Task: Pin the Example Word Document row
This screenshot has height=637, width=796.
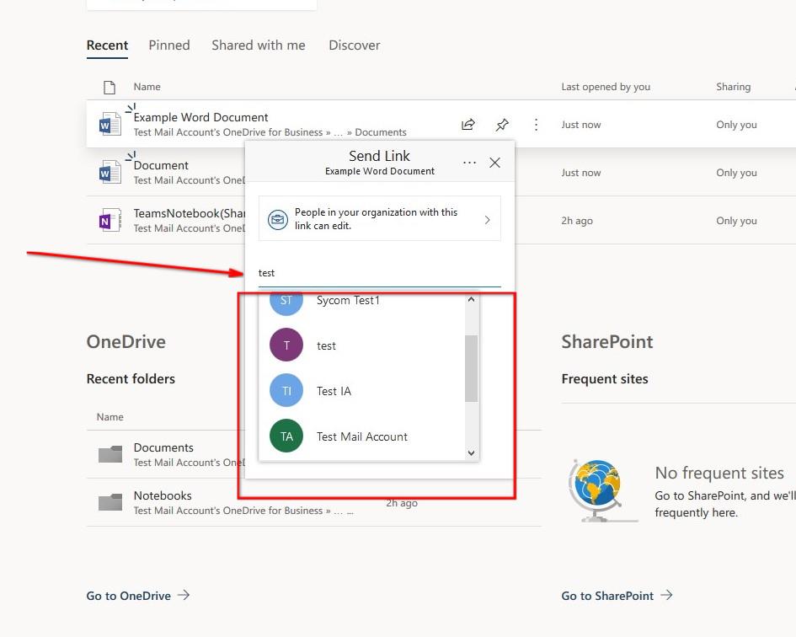Action: click(502, 125)
